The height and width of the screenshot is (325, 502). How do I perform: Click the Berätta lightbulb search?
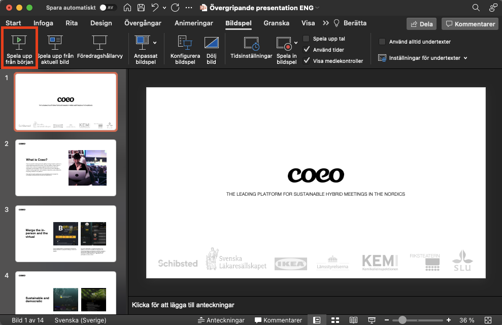pyautogui.click(x=350, y=23)
